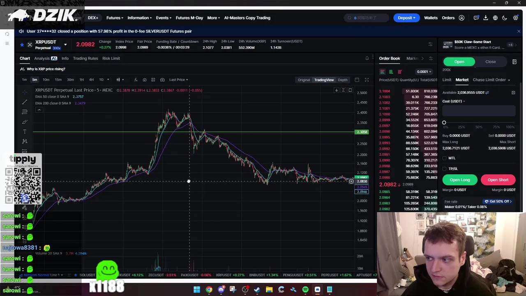Open chart indicators fx icon
The height and width of the screenshot is (296, 526).
click(x=135, y=80)
